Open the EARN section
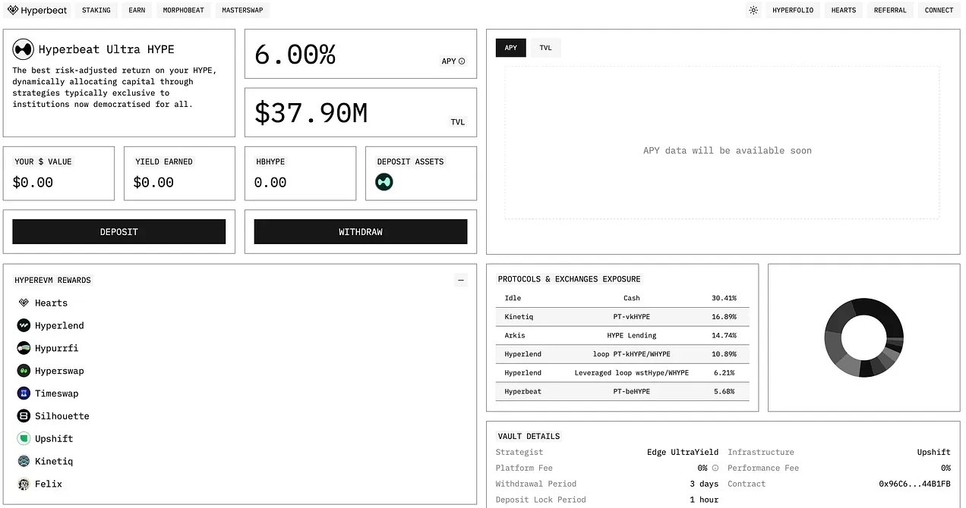The width and height of the screenshot is (966, 508). [136, 10]
